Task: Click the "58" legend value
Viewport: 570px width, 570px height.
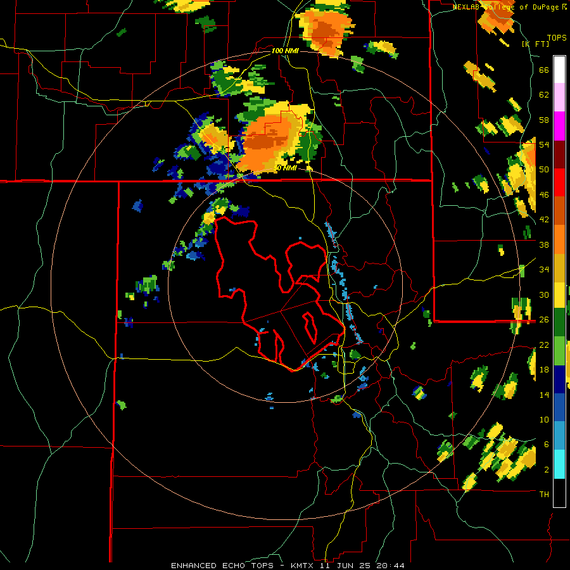Action: click(544, 120)
